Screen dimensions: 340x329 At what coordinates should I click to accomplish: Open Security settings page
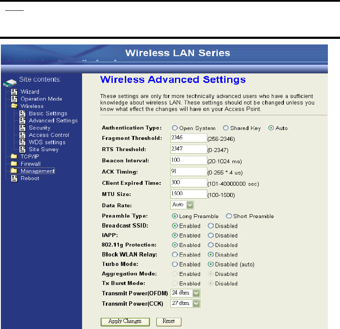tap(39, 128)
